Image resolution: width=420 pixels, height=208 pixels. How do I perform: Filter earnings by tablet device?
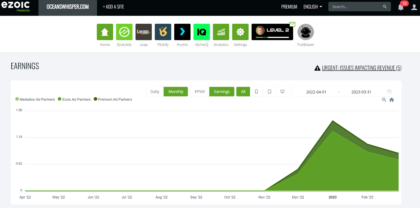point(269,92)
